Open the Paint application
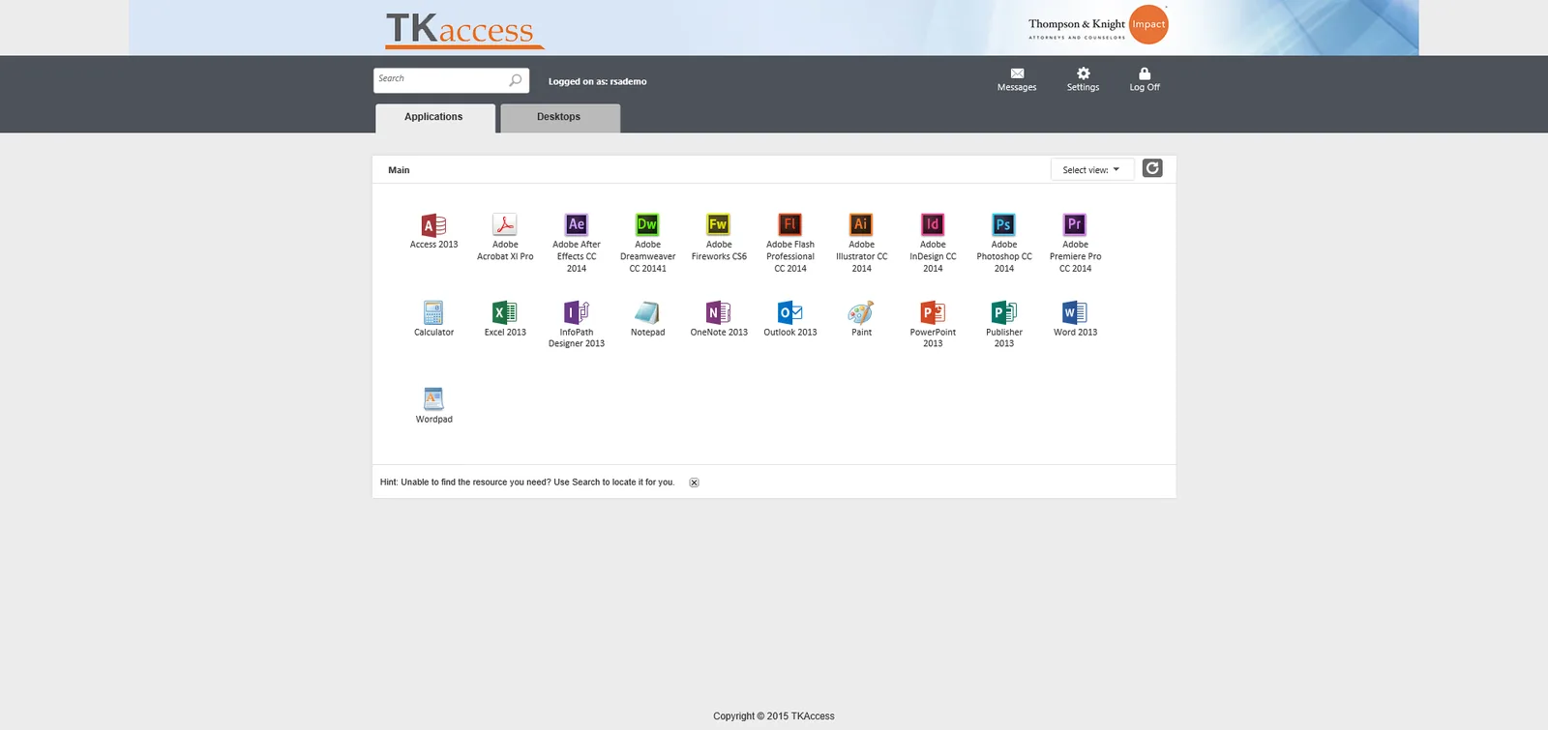The height and width of the screenshot is (730, 1548). tap(861, 319)
